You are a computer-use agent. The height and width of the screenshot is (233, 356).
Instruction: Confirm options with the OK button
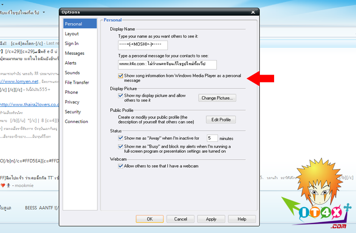(x=150, y=219)
